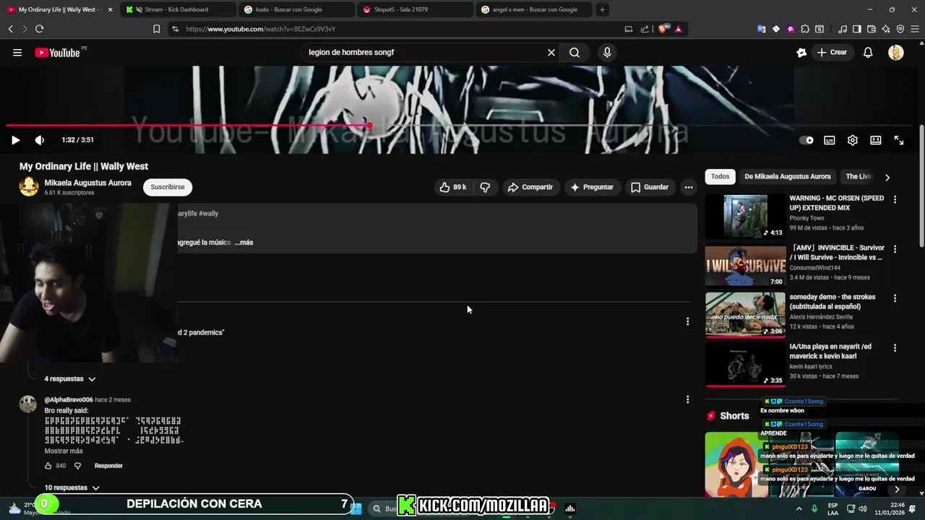Click the browser address bar URL

tap(260, 29)
